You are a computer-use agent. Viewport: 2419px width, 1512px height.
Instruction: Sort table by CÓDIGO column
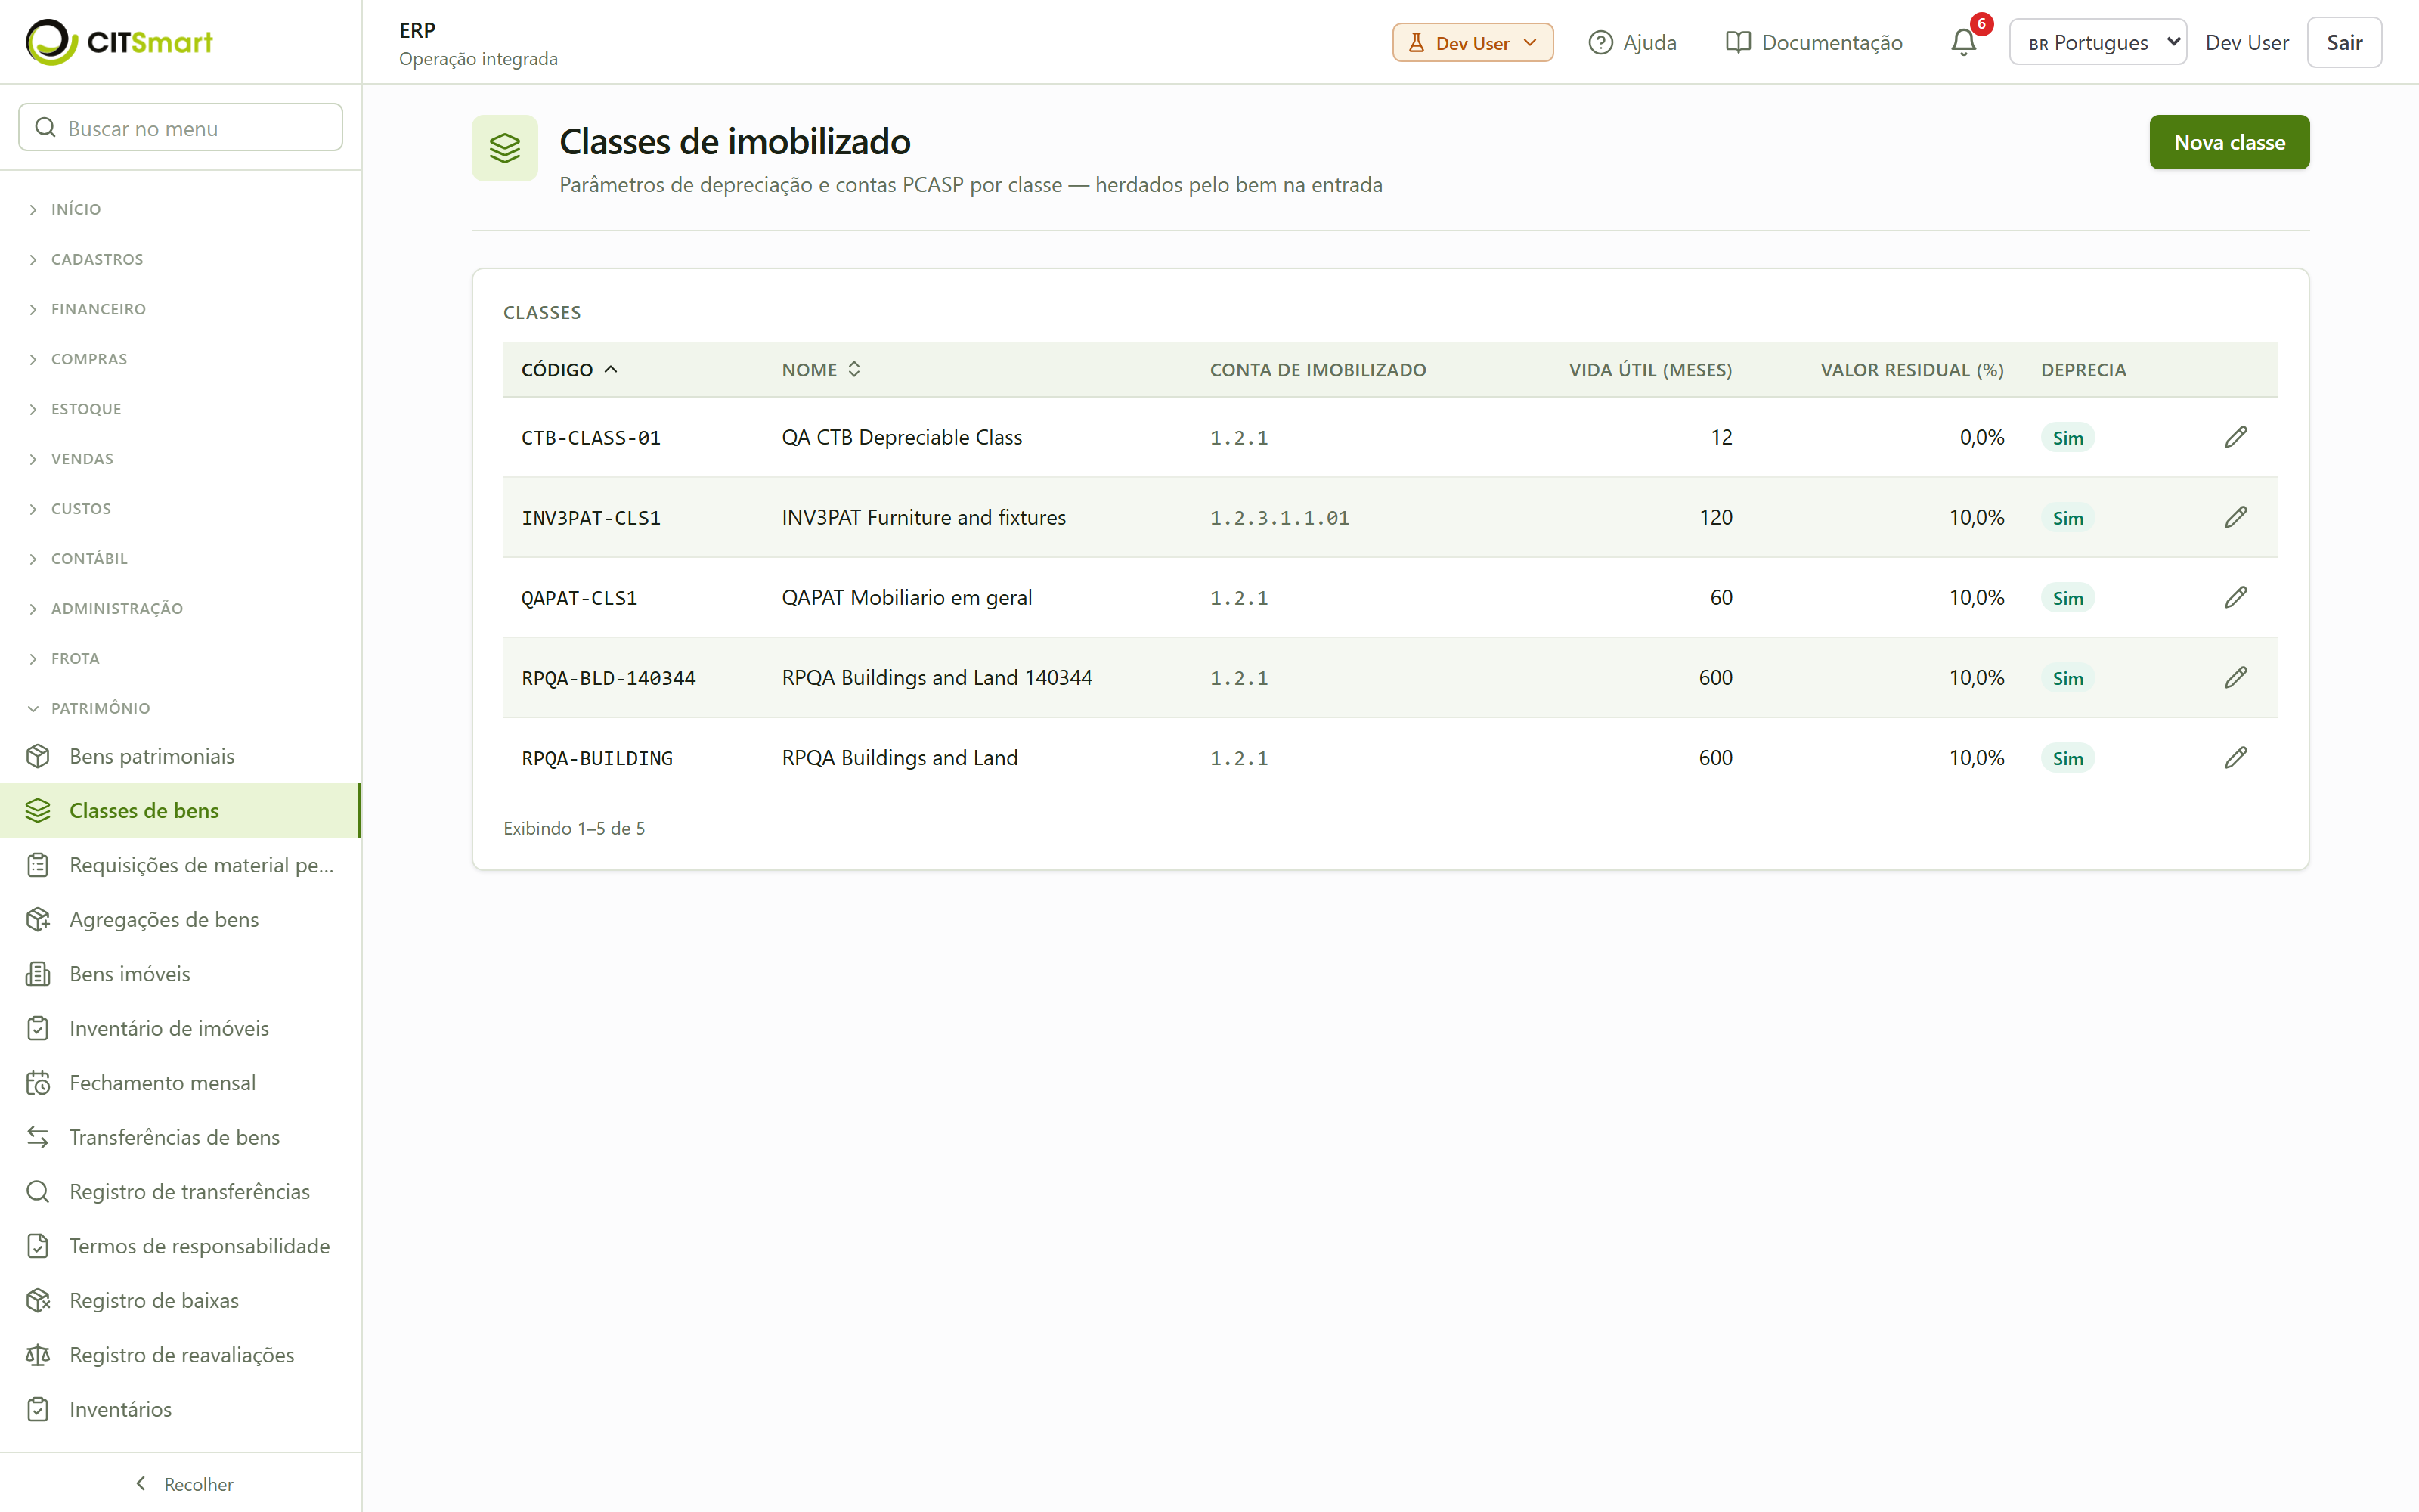[568, 370]
